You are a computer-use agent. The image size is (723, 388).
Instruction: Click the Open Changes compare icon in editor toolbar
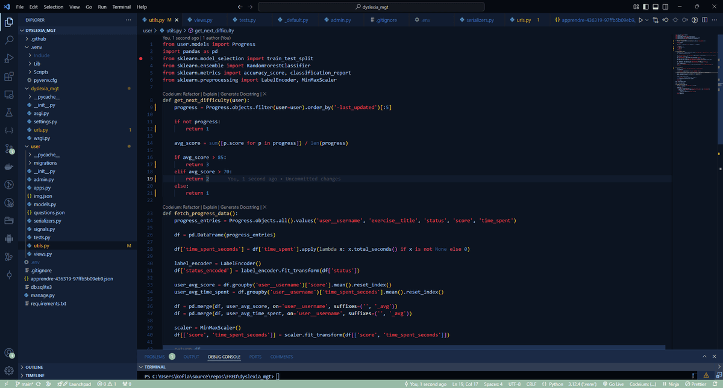click(656, 20)
